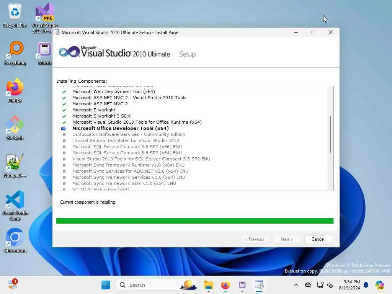Select the Microsoft Silverlight row
392x294 pixels.
coord(94,110)
